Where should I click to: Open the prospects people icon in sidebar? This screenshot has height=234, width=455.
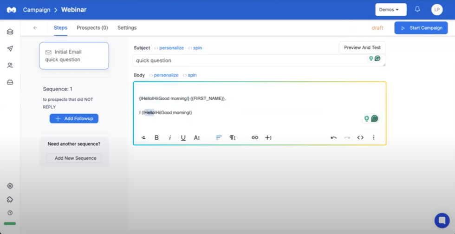tap(10, 65)
